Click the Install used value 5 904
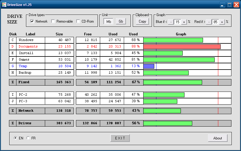 (116, 53)
